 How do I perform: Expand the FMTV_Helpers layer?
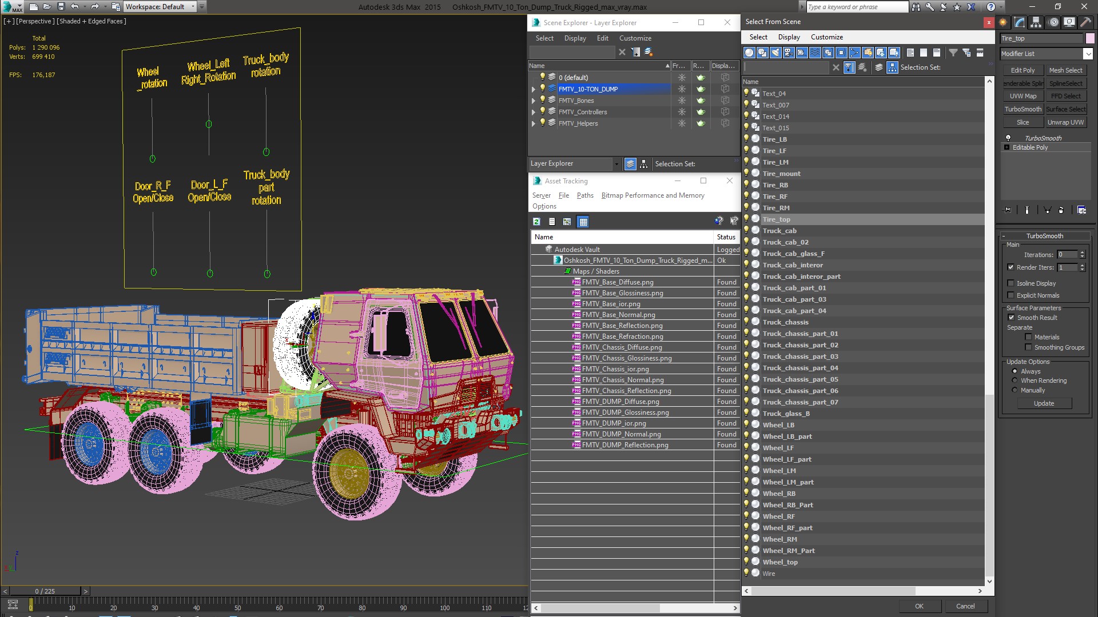534,123
